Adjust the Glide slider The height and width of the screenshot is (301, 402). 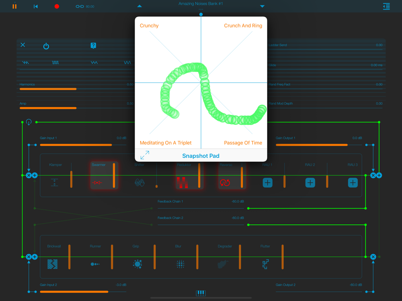(x=326, y=69)
